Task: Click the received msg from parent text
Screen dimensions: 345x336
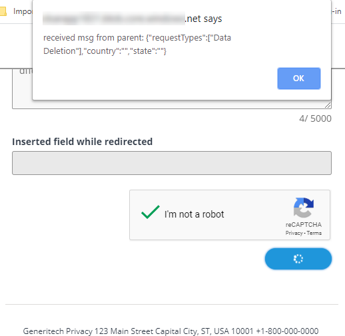Action: coord(137,45)
